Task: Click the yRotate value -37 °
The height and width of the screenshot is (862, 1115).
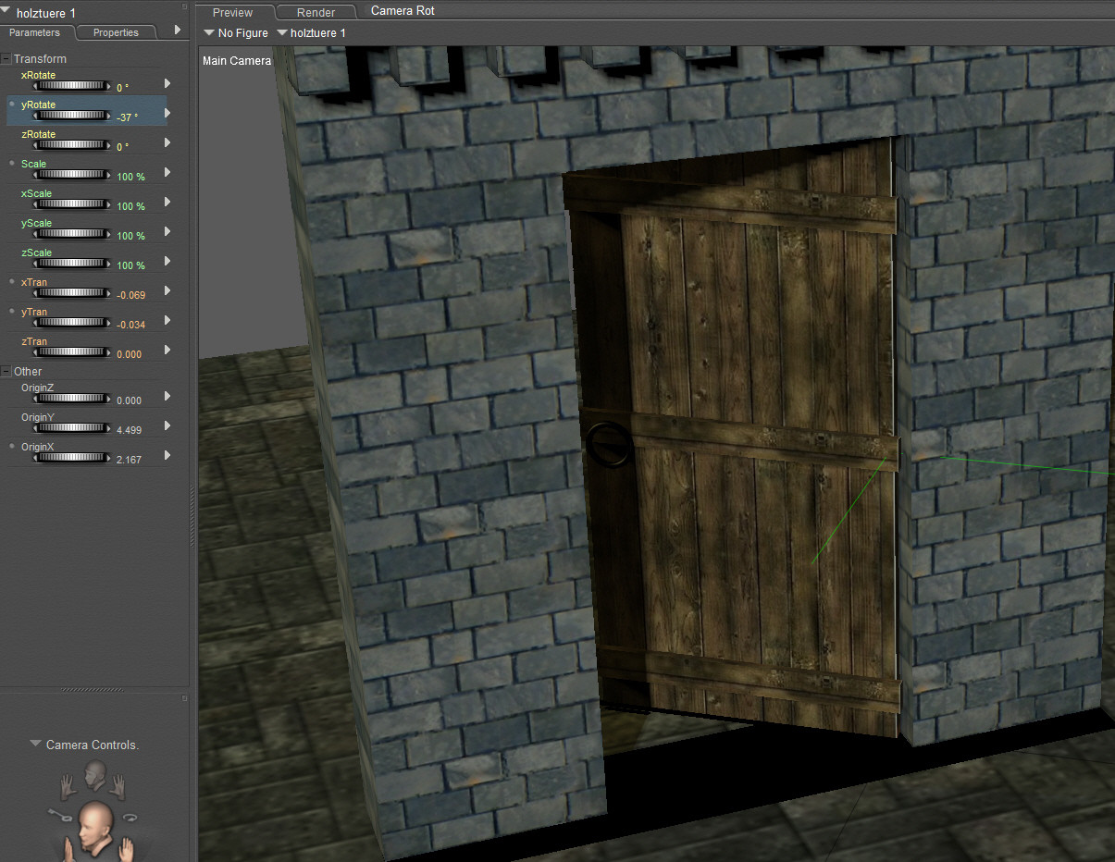Action: pyautogui.click(x=128, y=117)
